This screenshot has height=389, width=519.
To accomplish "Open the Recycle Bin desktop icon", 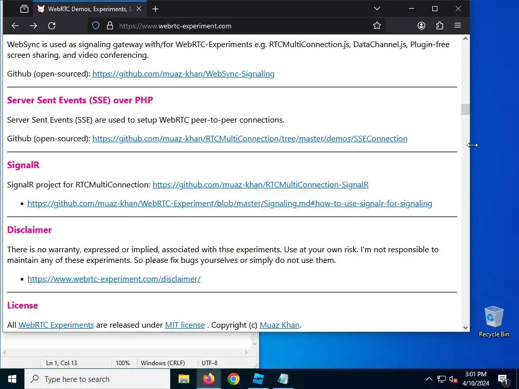I will click(x=494, y=322).
